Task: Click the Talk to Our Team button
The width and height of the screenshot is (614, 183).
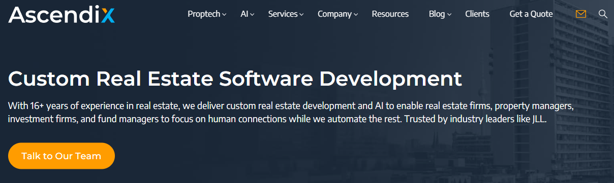Action: tap(62, 156)
